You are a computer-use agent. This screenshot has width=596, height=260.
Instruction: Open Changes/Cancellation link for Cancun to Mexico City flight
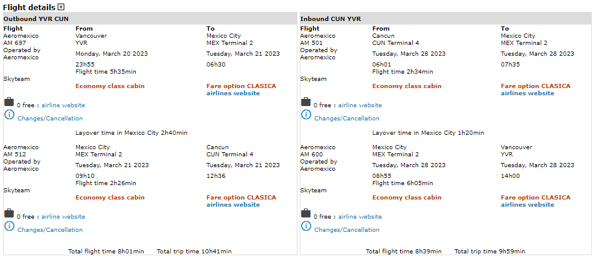(x=347, y=119)
